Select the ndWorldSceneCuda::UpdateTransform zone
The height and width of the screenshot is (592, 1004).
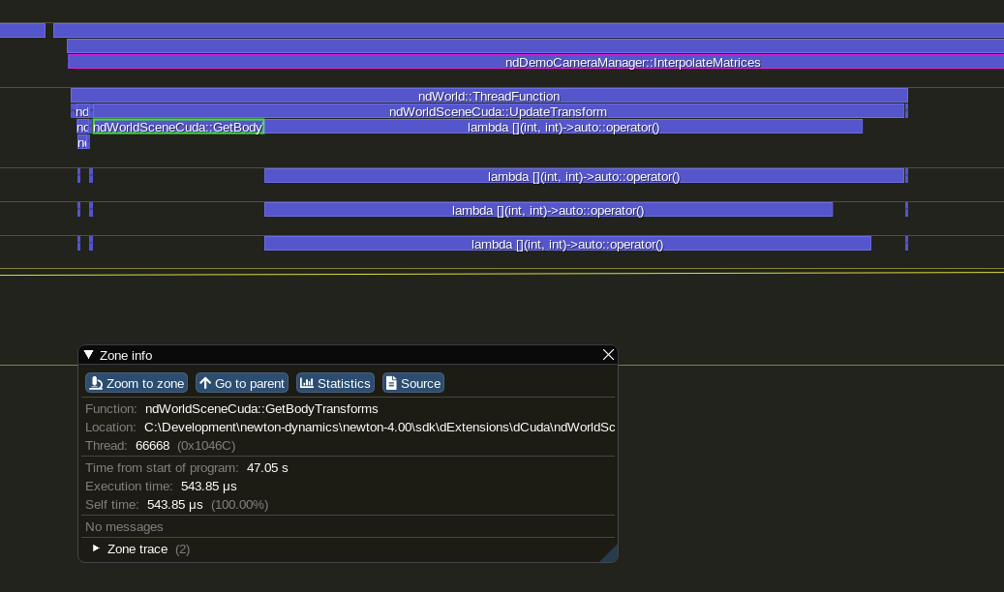click(497, 111)
